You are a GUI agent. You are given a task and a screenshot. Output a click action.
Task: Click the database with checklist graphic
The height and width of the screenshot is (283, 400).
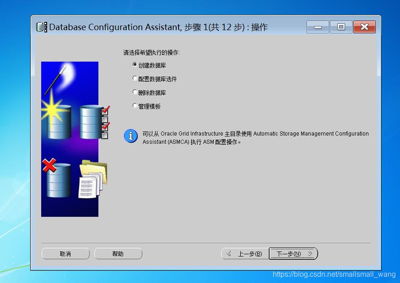pyautogui.click(x=95, y=122)
